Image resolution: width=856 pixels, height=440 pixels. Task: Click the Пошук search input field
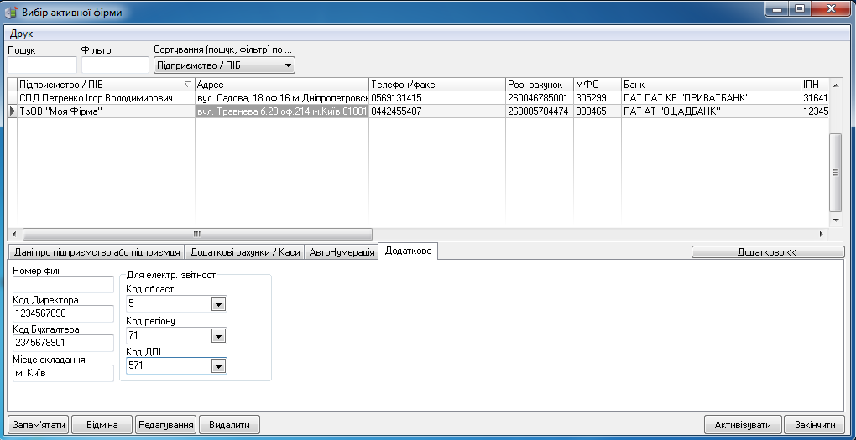[x=42, y=65]
